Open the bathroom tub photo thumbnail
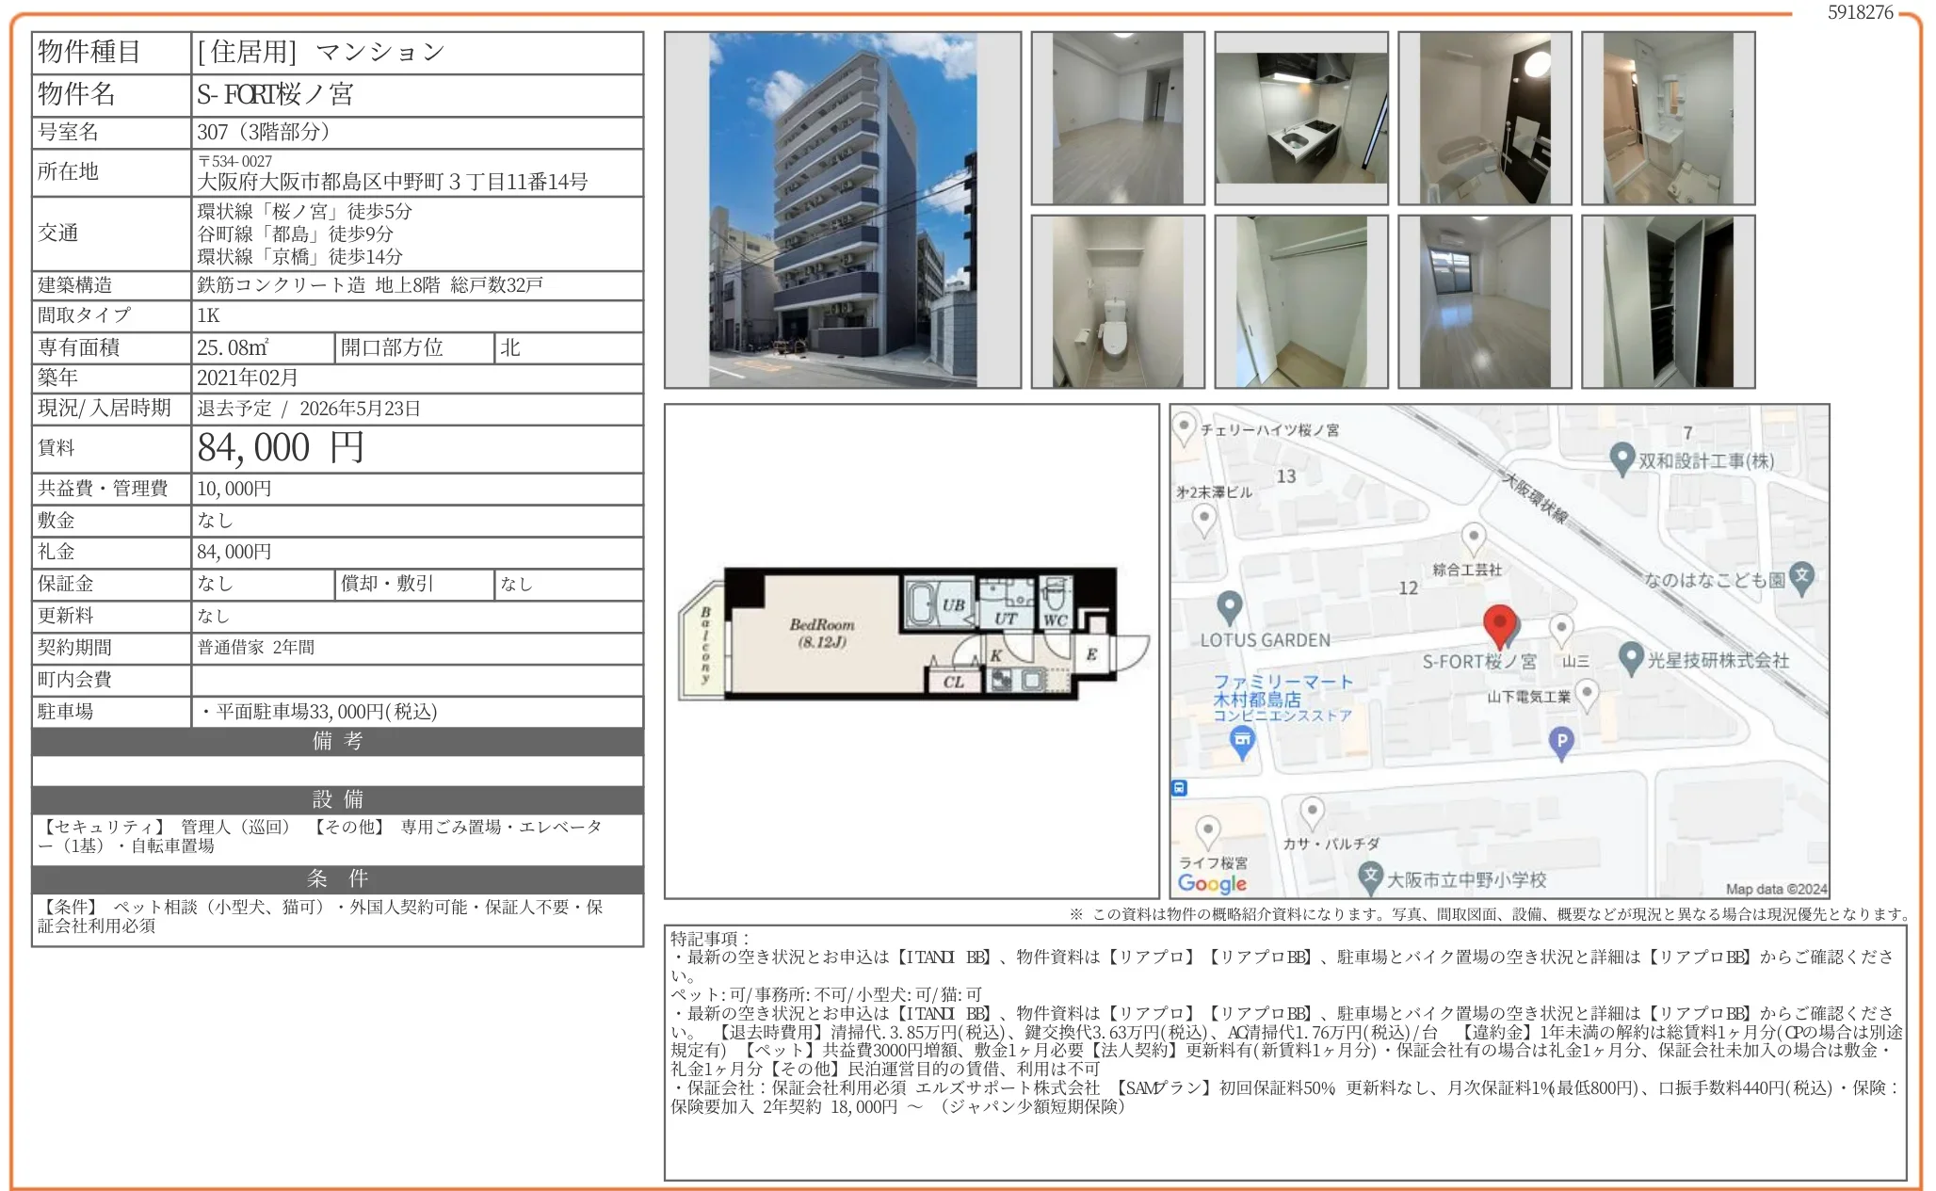The image size is (1936, 1191). [1484, 119]
